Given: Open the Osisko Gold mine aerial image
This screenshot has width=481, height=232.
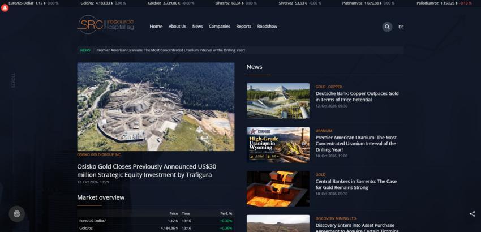Looking at the screenshot, I should click(156, 107).
